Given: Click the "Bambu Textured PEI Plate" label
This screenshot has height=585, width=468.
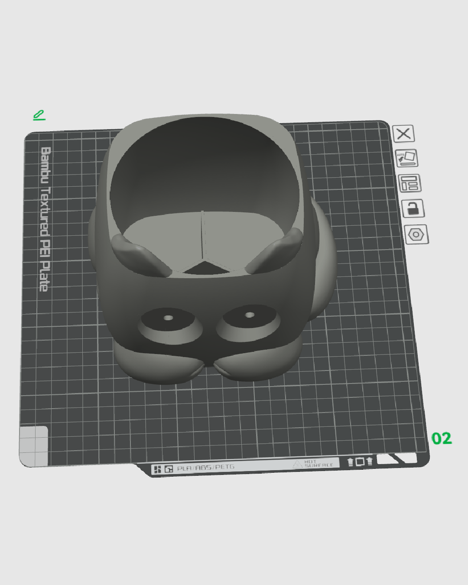Looking at the screenshot, I should click(45, 219).
